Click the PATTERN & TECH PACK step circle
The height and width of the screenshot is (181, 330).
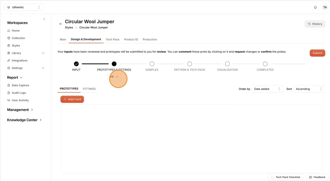point(190,64)
